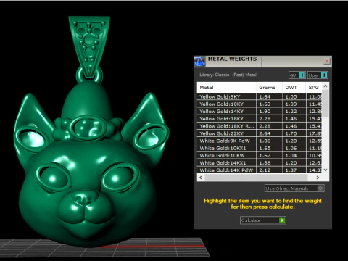Click the table's scroll up arrow

coord(326,86)
